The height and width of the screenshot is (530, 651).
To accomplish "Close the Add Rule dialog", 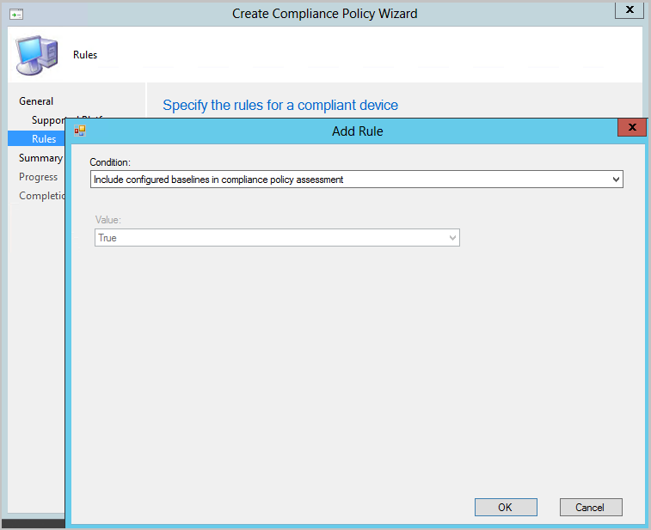I will pyautogui.click(x=632, y=127).
